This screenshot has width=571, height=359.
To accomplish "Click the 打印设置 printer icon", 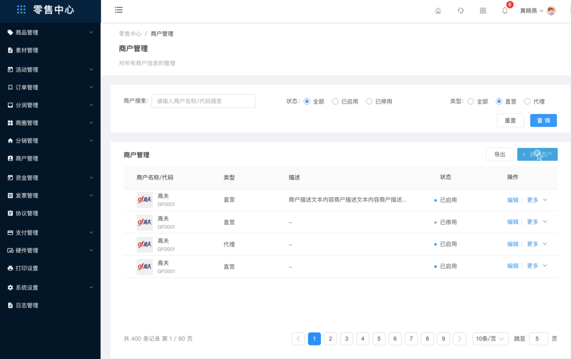I will [10, 268].
